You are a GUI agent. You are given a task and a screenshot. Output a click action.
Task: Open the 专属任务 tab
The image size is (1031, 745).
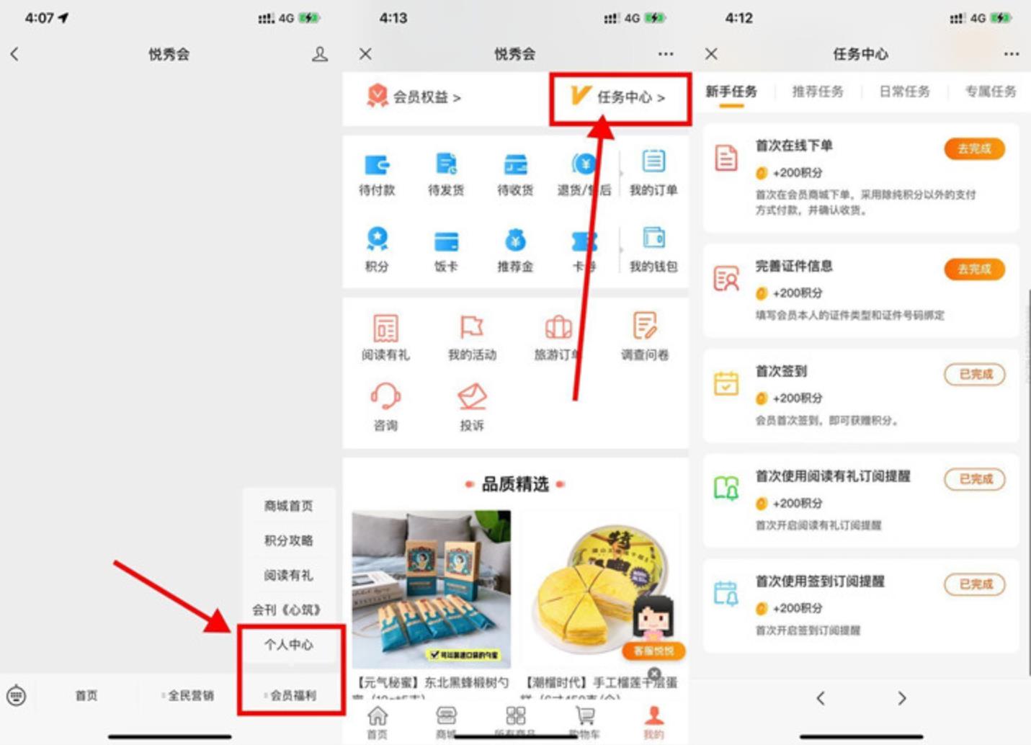(x=991, y=92)
